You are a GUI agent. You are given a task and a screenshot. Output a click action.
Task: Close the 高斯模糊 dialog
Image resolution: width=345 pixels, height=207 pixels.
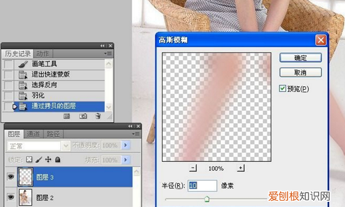click(321, 40)
